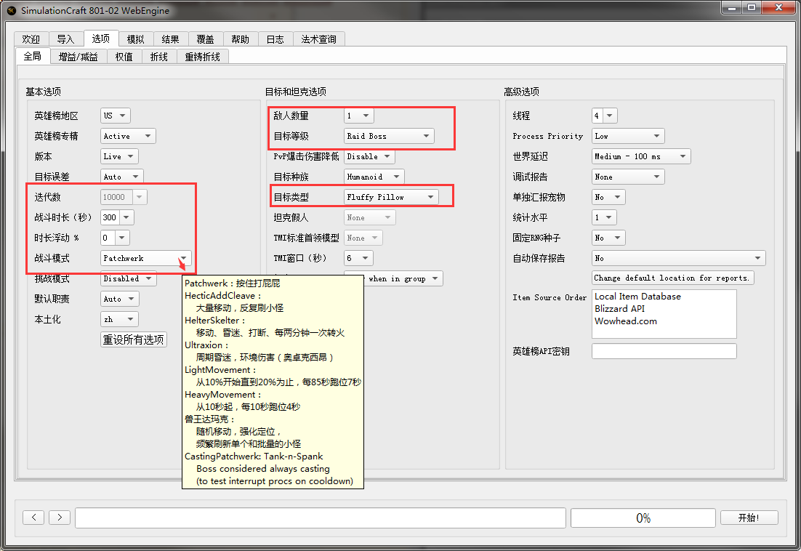
Task: Select Blizzard API in source order list
Action: 620,308
